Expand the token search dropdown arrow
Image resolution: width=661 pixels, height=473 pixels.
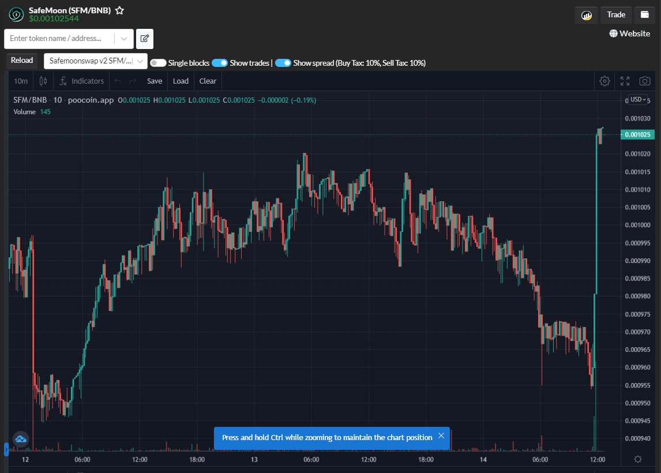pos(124,39)
